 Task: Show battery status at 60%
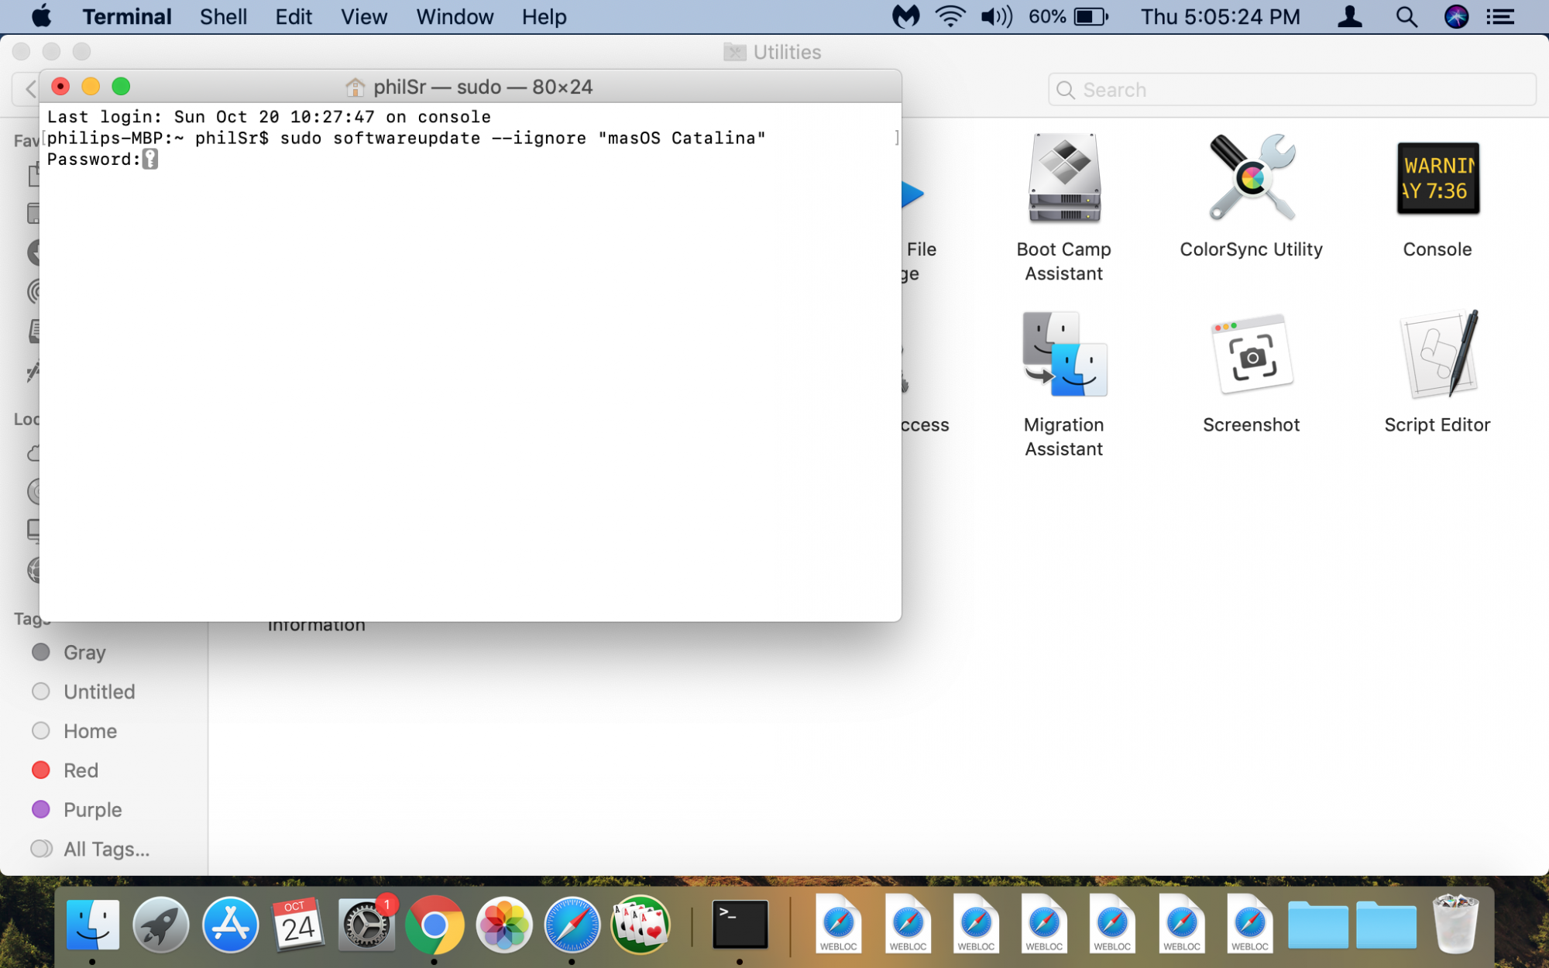pyautogui.click(x=1069, y=17)
